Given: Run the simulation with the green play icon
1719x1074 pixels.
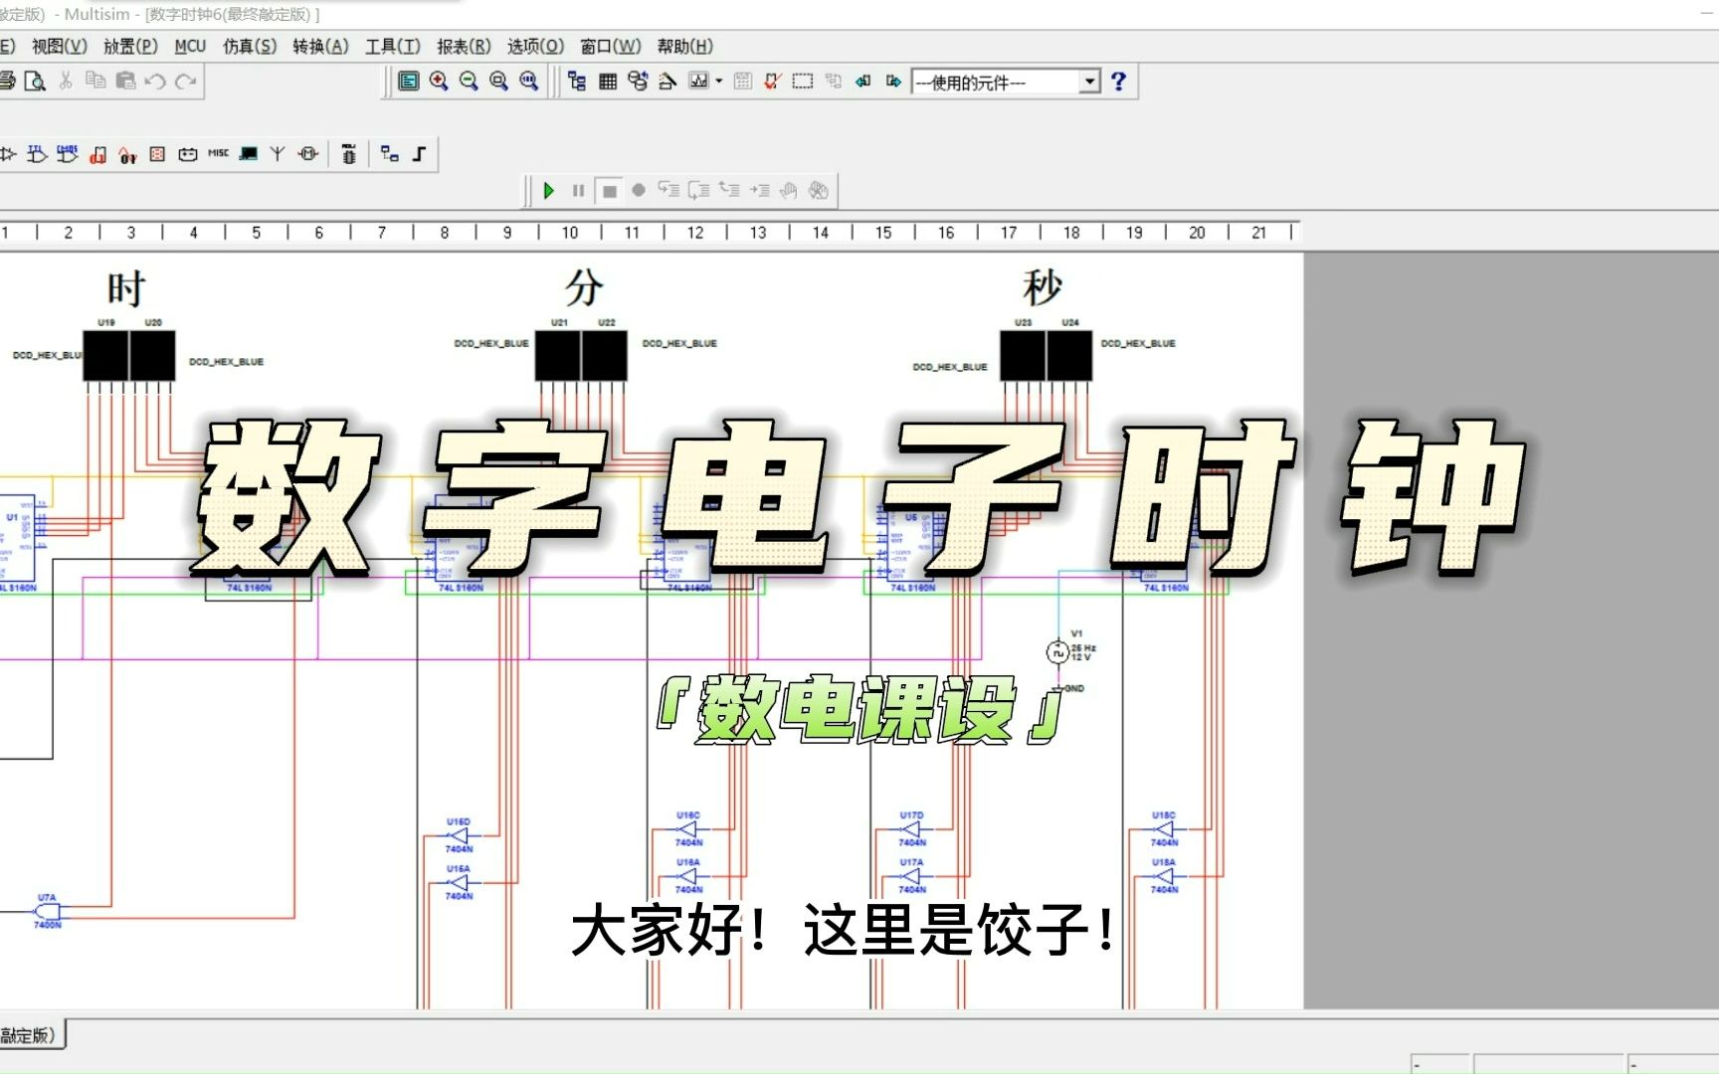Looking at the screenshot, I should coord(549,190).
